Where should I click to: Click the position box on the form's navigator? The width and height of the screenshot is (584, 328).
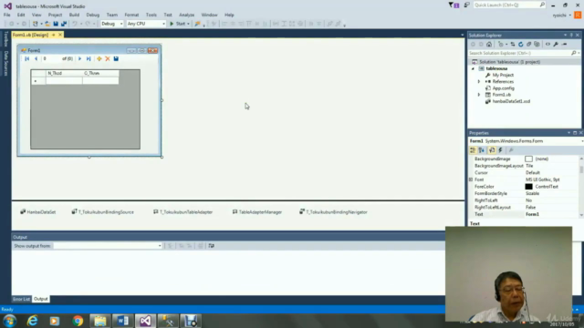tap(51, 58)
